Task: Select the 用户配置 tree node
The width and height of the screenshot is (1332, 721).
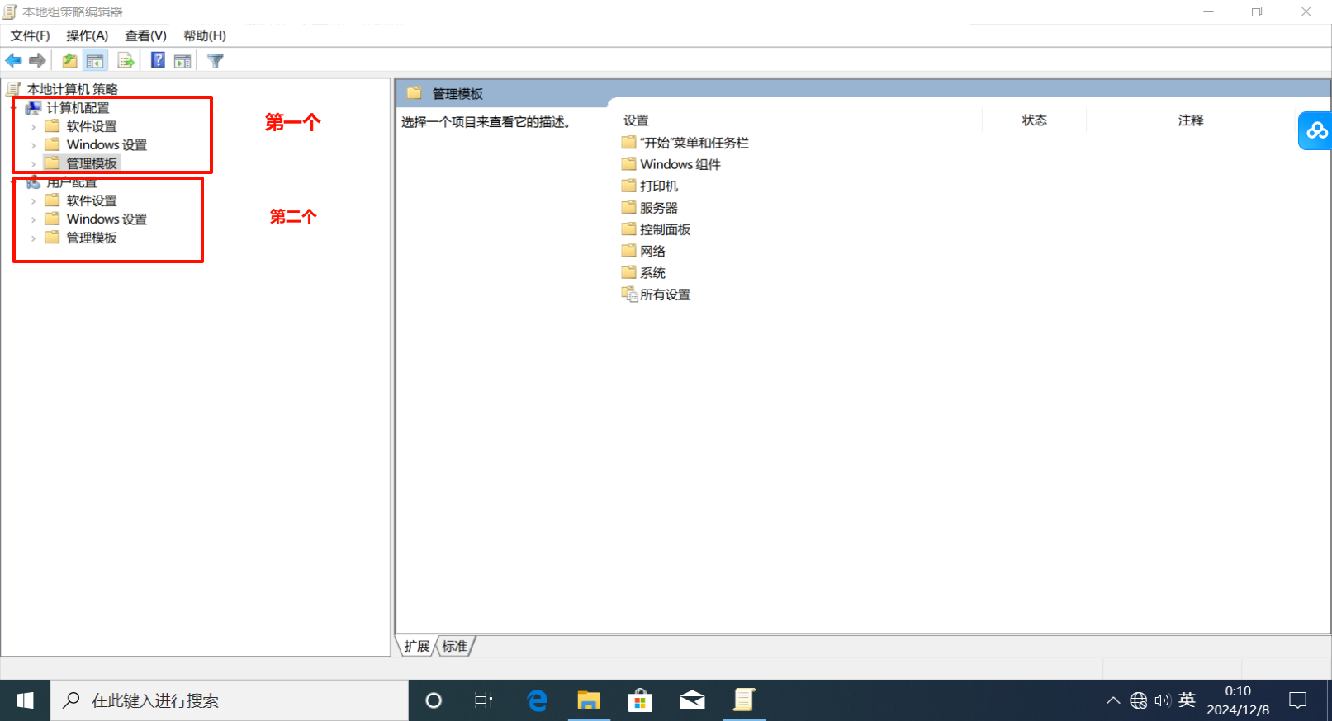Action: (x=71, y=182)
